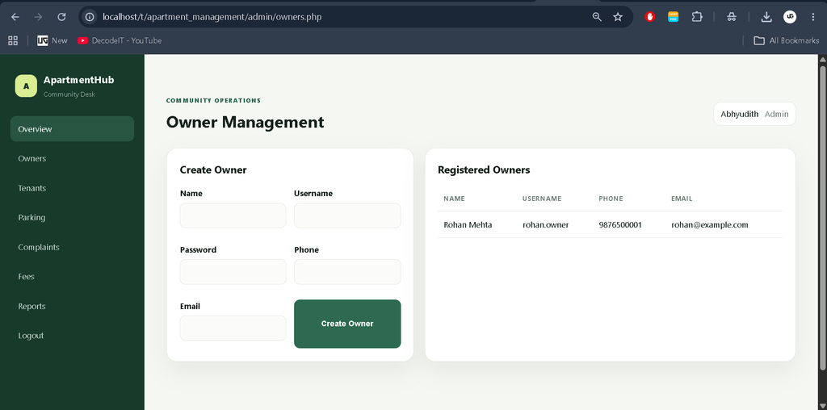
Task: Open the New bookmark
Action: (52, 40)
